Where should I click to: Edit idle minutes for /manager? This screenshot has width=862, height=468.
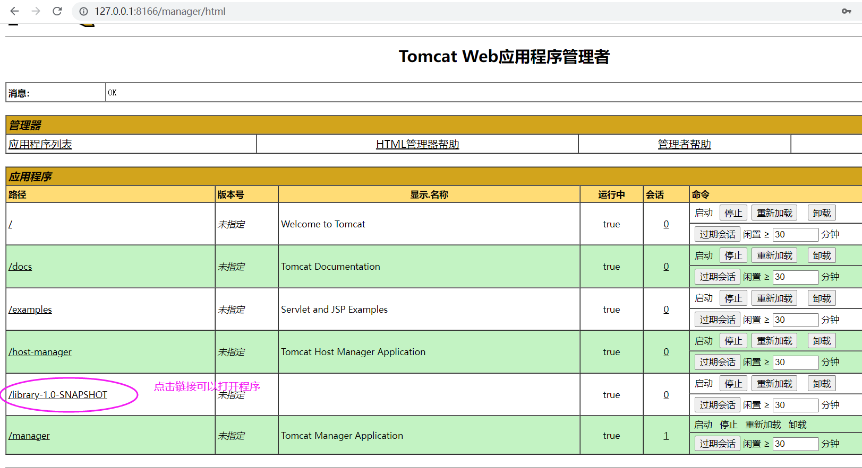(796, 444)
